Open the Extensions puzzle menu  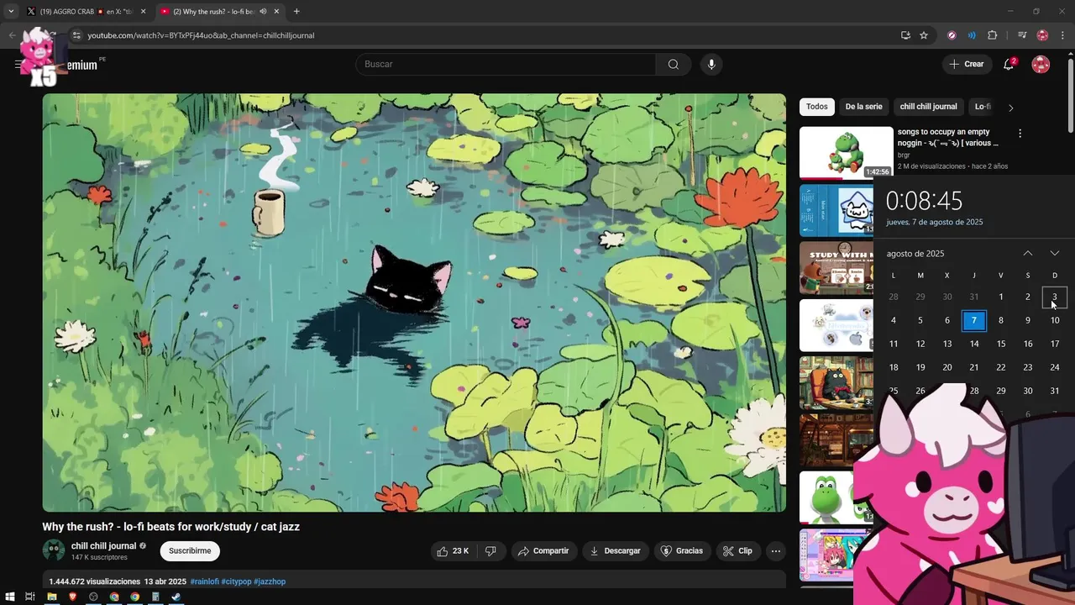(x=992, y=35)
